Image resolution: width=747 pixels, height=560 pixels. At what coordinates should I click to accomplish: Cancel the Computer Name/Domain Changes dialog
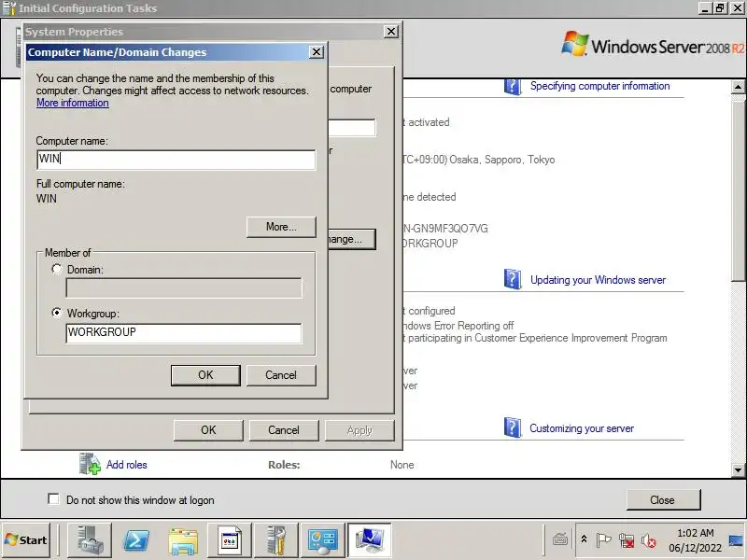pos(281,375)
